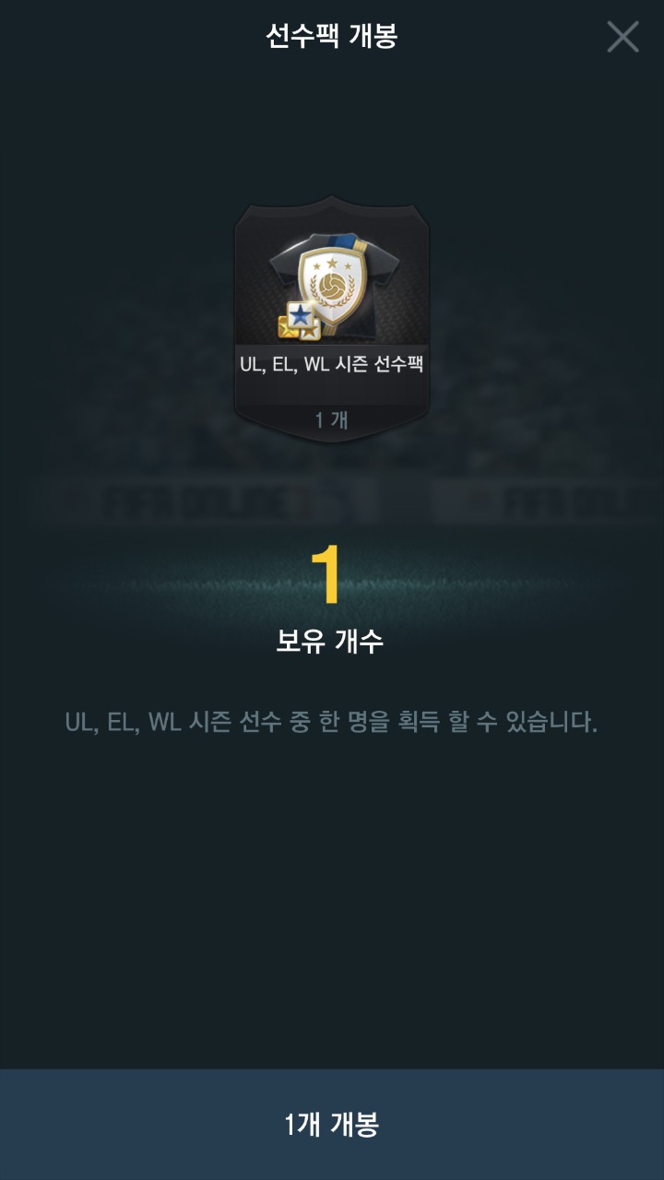Close the pack opening screen

coord(622,37)
